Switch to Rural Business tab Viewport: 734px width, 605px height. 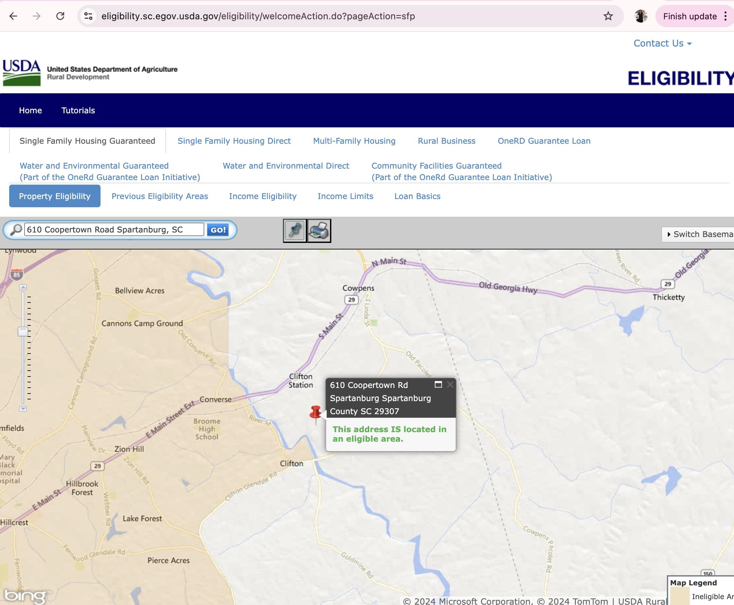click(x=447, y=141)
